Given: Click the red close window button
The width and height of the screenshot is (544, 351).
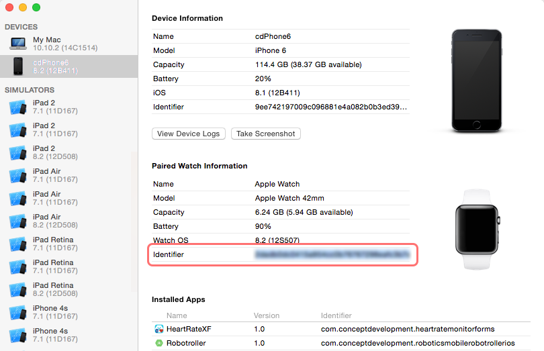Looking at the screenshot, I should 9,7.
